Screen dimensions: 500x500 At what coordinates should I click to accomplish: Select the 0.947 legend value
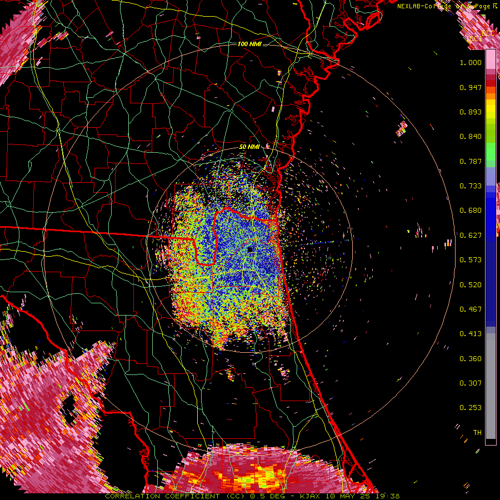point(471,87)
